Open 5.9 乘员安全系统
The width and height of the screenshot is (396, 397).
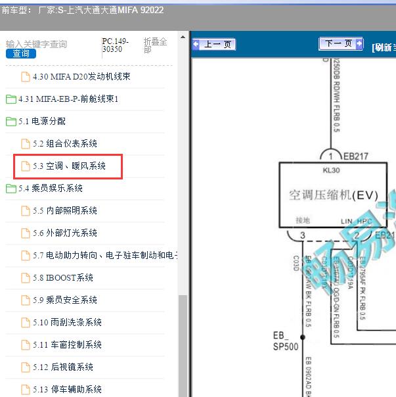(65, 300)
